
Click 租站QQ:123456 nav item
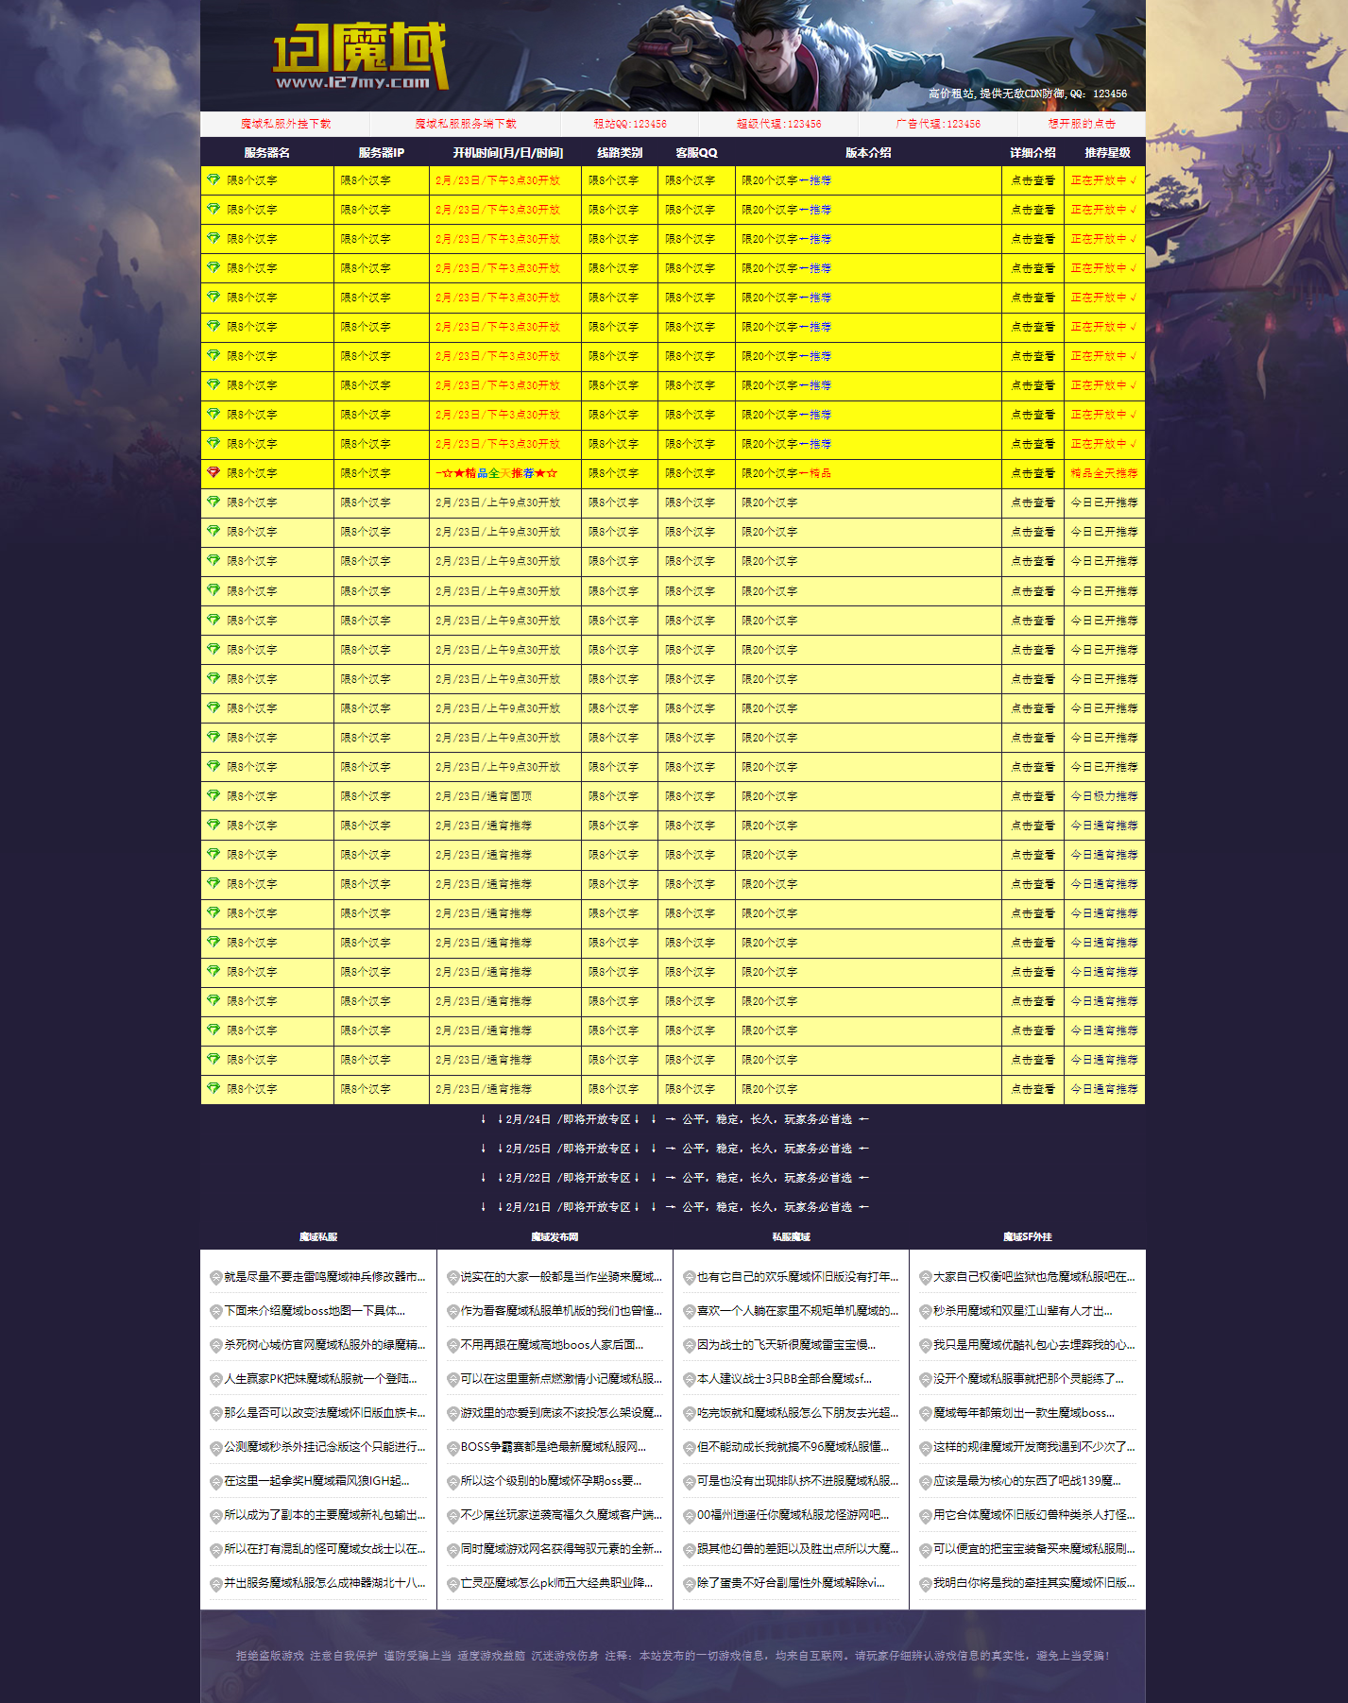[x=630, y=124]
